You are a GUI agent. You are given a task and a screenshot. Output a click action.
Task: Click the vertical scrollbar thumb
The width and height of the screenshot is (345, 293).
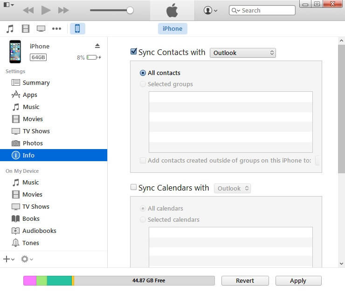[341, 109]
